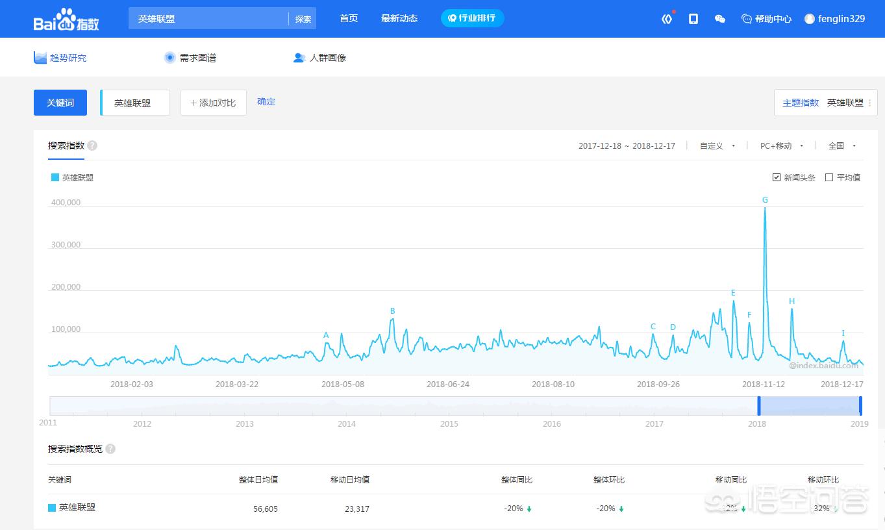Click the 整体同比 column header
This screenshot has height=530, width=885.
coord(517,480)
